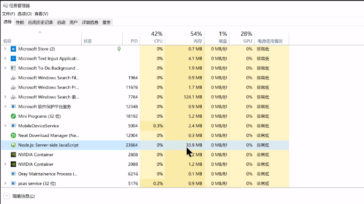This screenshot has width=364, height=204.
Task: Click the Microsoft To-Do Background icon
Action: click(x=13, y=68)
